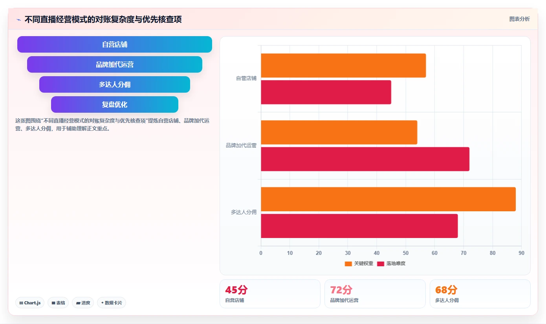Click the Chart.js tag chip

[x=30, y=303]
